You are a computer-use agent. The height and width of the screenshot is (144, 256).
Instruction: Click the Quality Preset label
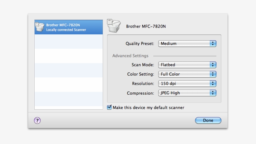(x=140, y=44)
